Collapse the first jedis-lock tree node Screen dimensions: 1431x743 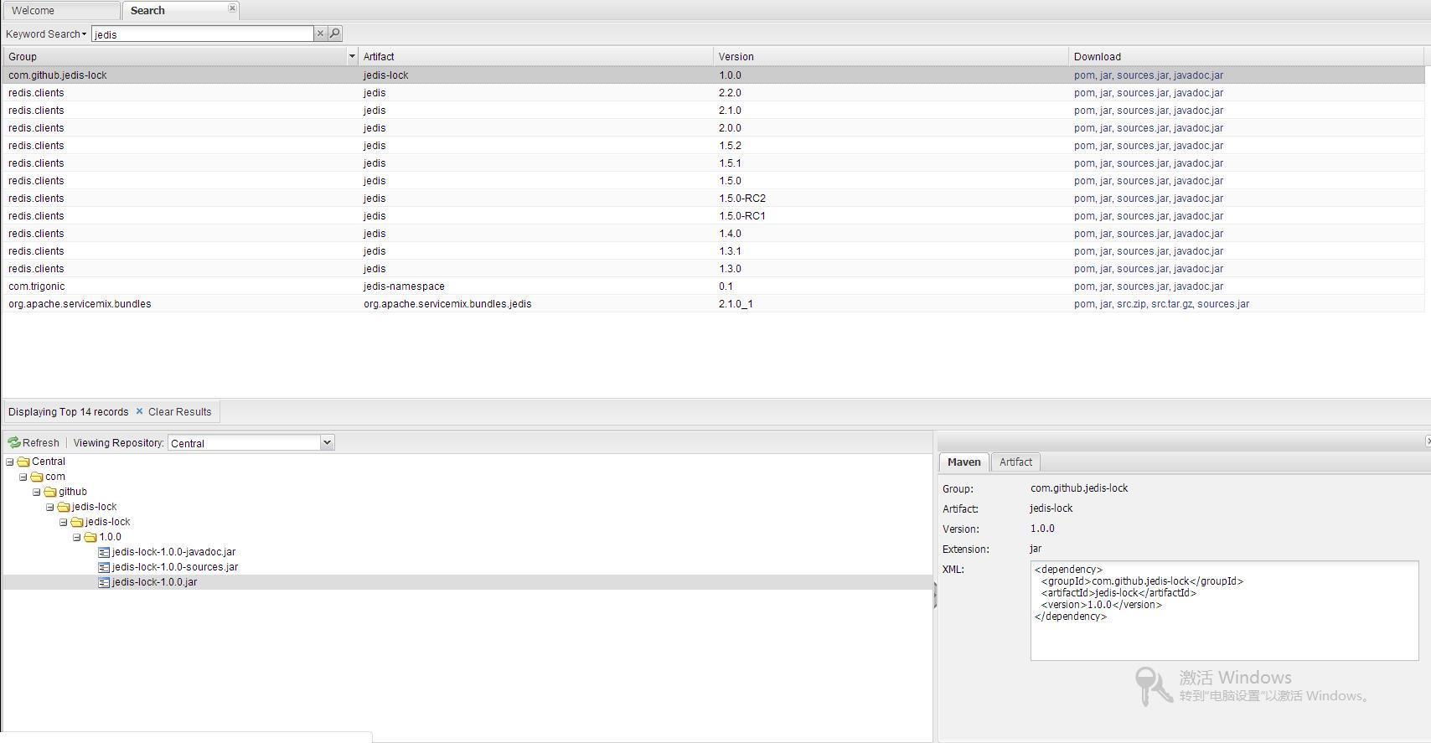(x=50, y=507)
